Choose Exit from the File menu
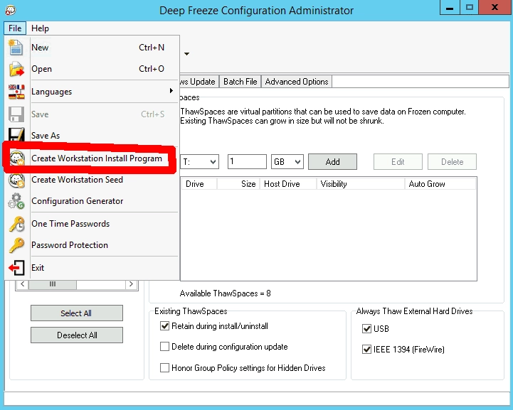This screenshot has height=410, width=513. [x=92, y=268]
